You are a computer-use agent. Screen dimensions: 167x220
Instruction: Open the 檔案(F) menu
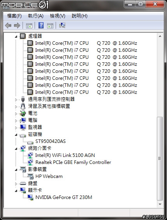(14, 16)
